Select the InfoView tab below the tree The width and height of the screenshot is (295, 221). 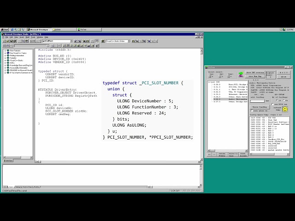click(x=8, y=161)
